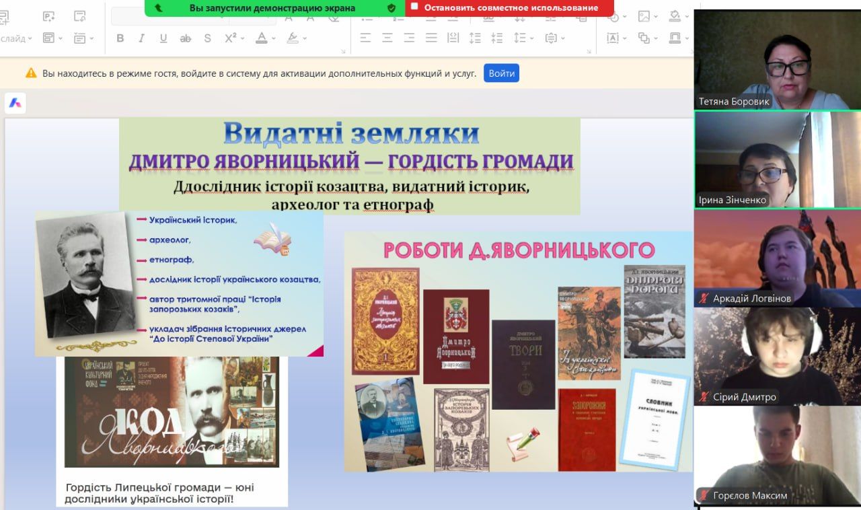Center align the text
Screen dimensions: 861x510
coord(387,38)
